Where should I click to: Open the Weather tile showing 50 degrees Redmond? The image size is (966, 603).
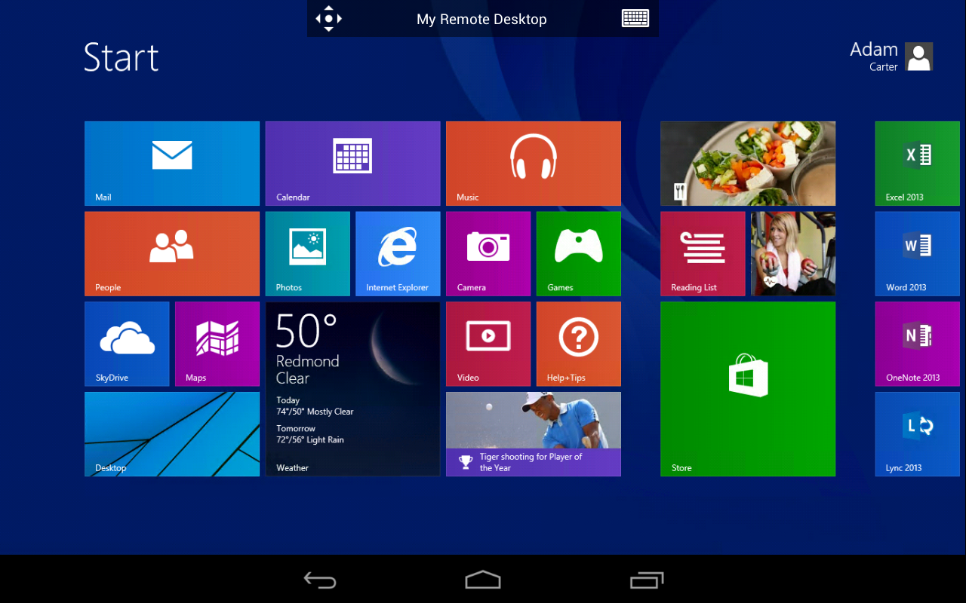point(352,389)
